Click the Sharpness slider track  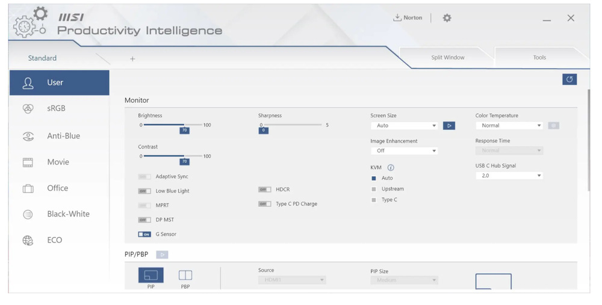click(292, 125)
